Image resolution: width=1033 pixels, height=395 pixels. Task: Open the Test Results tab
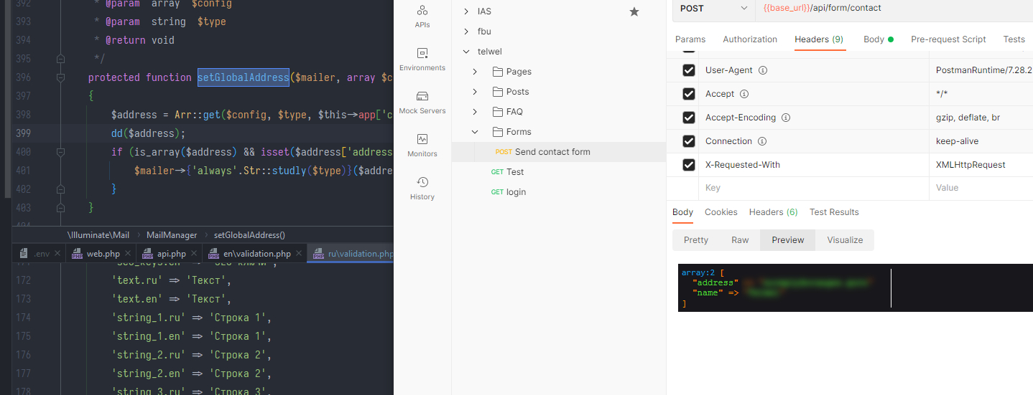coord(834,212)
